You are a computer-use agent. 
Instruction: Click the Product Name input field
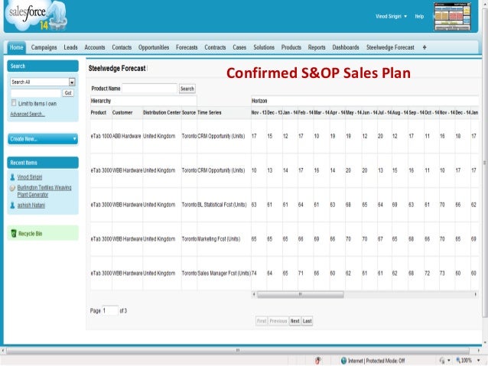pos(149,89)
